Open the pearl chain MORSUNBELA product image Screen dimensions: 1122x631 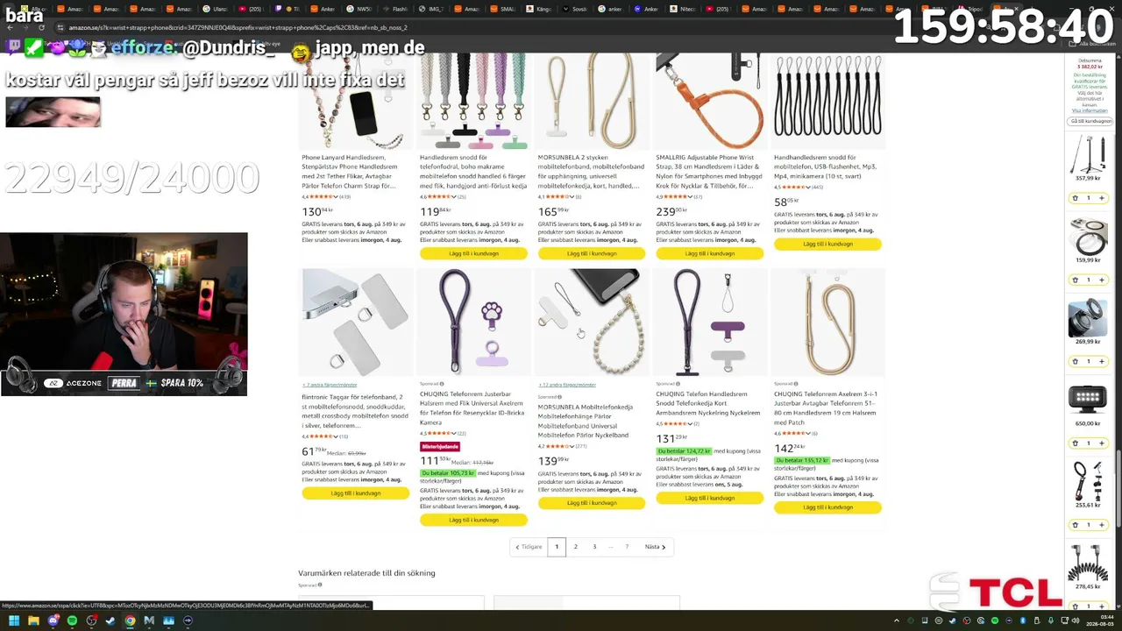pos(592,323)
